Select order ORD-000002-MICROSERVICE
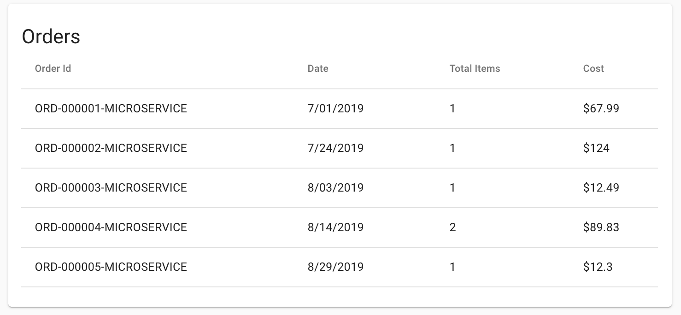 pyautogui.click(x=111, y=148)
